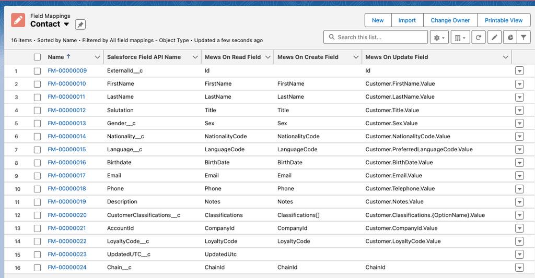Open row actions for FM-00000016
This screenshot has height=278, width=535.
pos(519,163)
